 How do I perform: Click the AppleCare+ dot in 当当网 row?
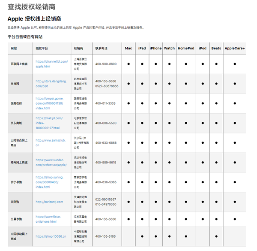[235, 84]
